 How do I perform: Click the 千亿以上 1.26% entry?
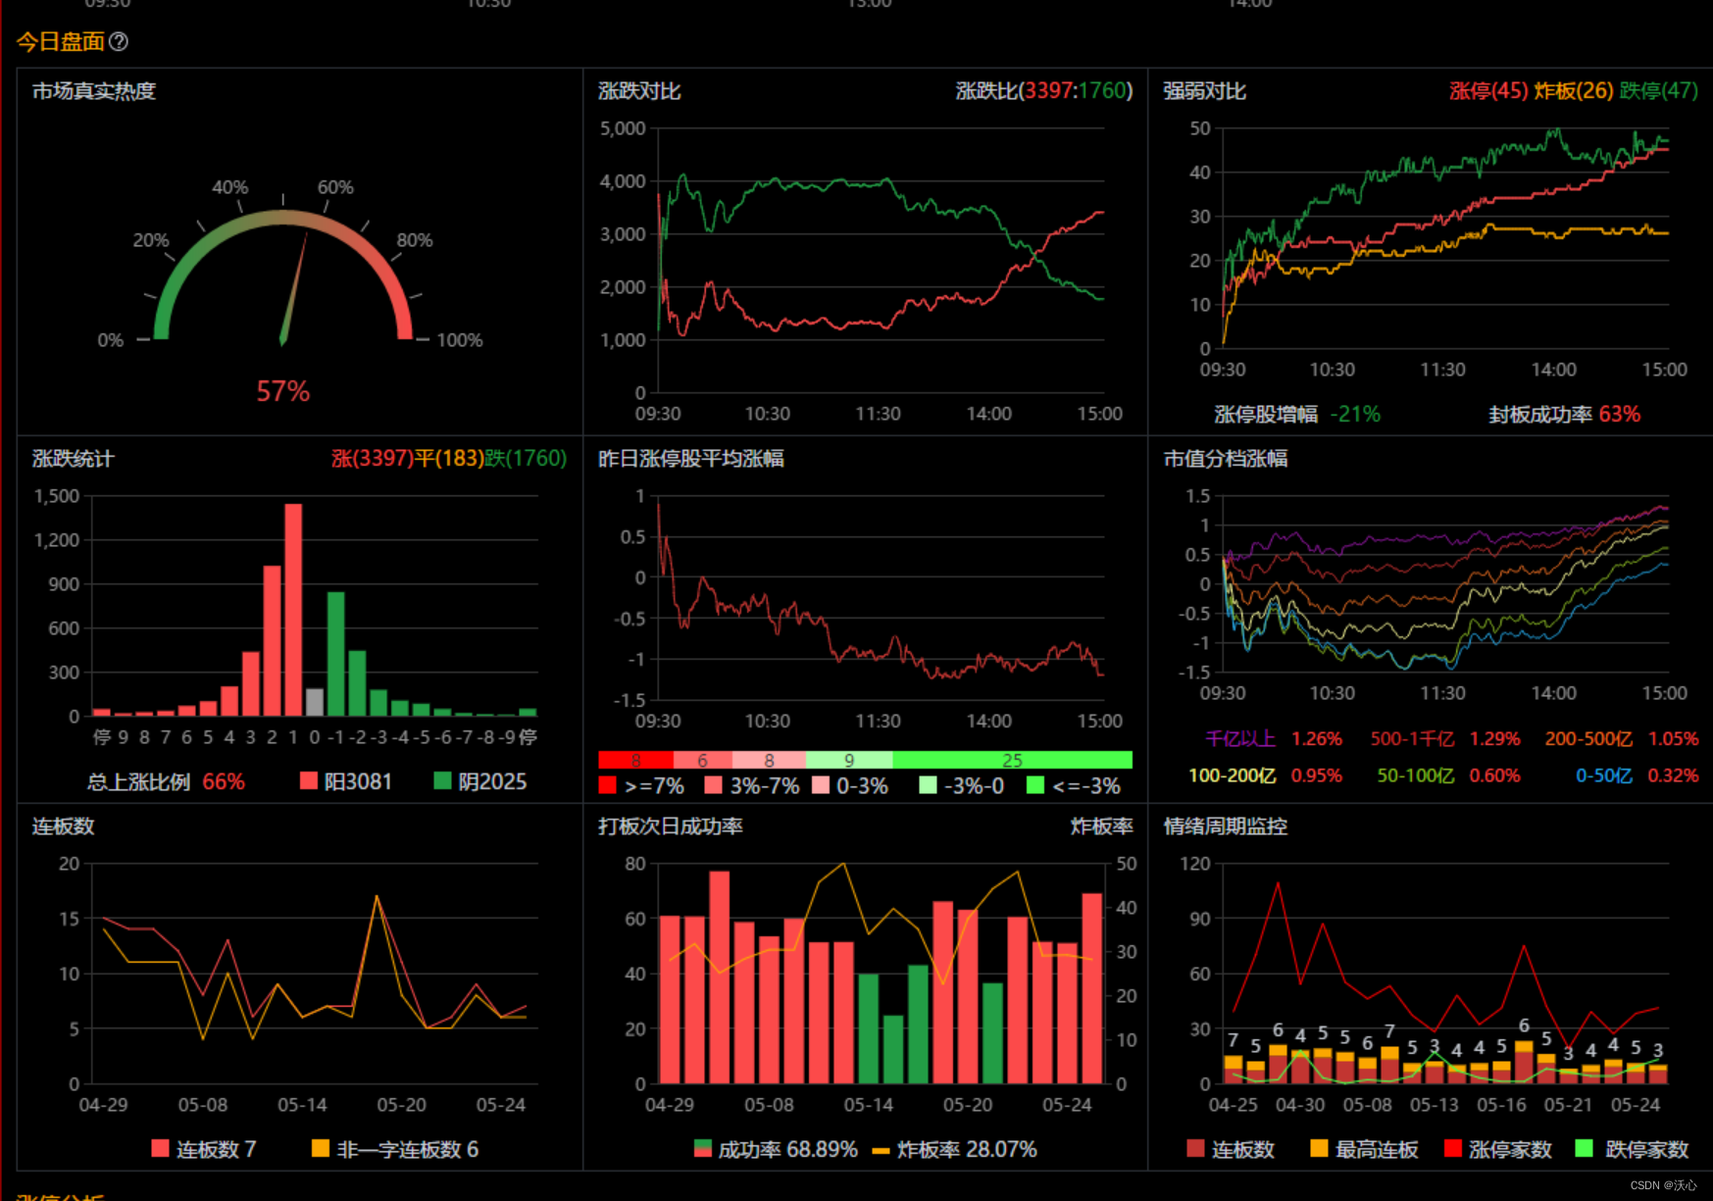click(1274, 738)
